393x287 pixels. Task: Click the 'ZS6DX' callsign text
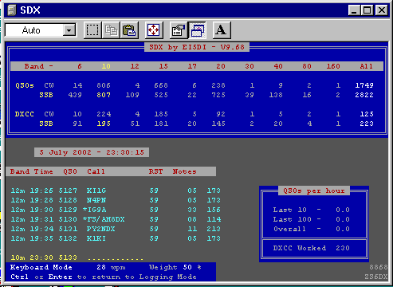[x=376, y=277]
